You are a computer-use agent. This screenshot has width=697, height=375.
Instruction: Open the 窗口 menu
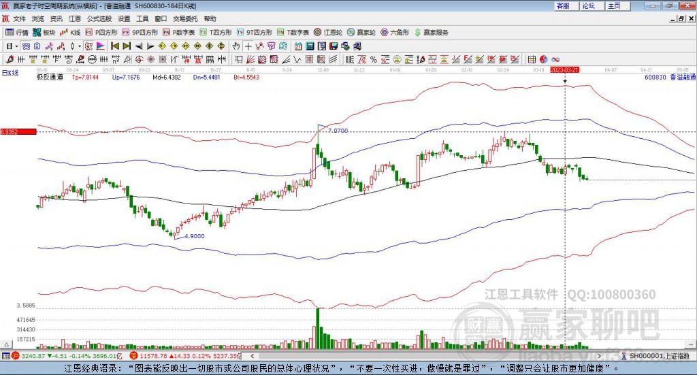(161, 18)
